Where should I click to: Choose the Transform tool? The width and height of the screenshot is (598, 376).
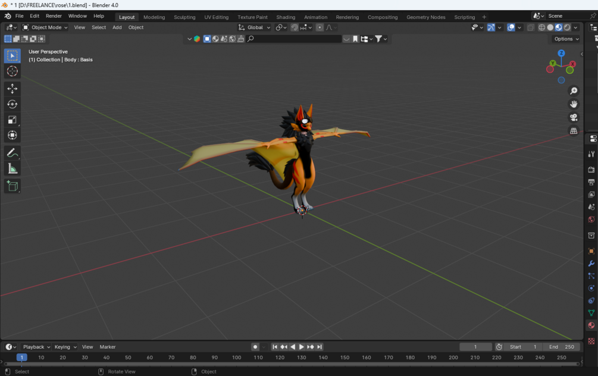12,136
